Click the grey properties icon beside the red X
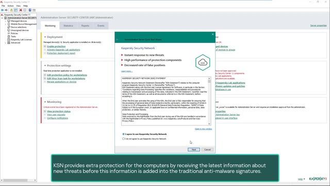This screenshot has height=186, width=330. 25,10
